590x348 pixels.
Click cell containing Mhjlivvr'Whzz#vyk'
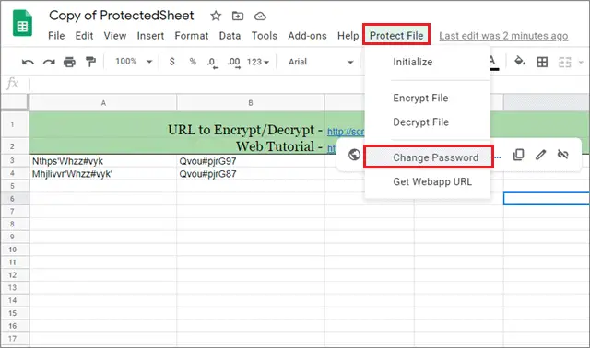coord(103,174)
